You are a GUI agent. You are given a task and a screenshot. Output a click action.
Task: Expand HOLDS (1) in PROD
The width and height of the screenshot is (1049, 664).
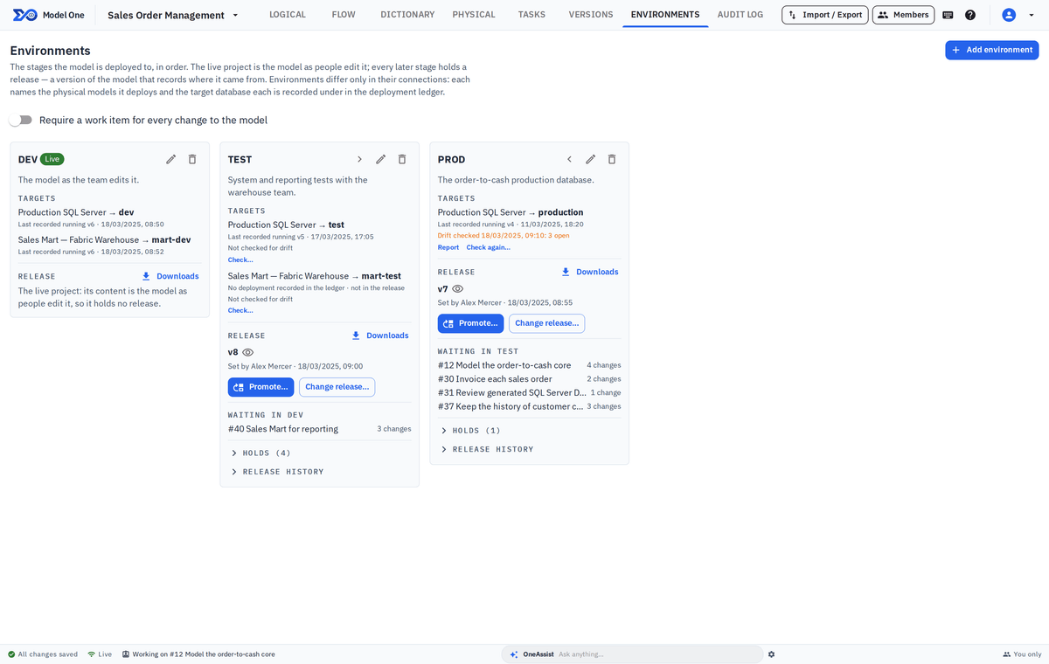point(471,430)
